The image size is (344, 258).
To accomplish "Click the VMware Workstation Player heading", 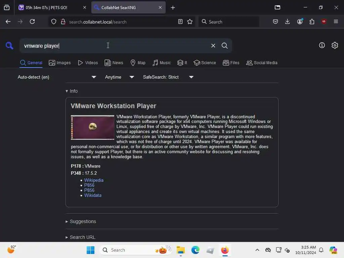I will [114, 106].
